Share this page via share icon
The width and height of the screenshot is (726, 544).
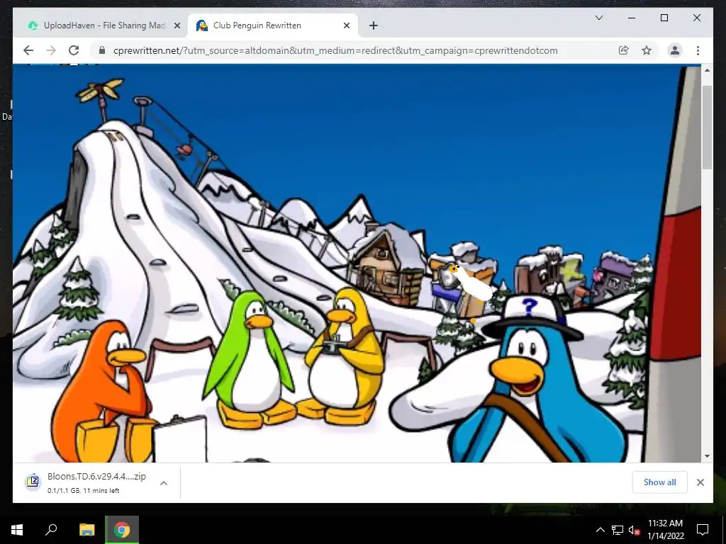(x=624, y=50)
